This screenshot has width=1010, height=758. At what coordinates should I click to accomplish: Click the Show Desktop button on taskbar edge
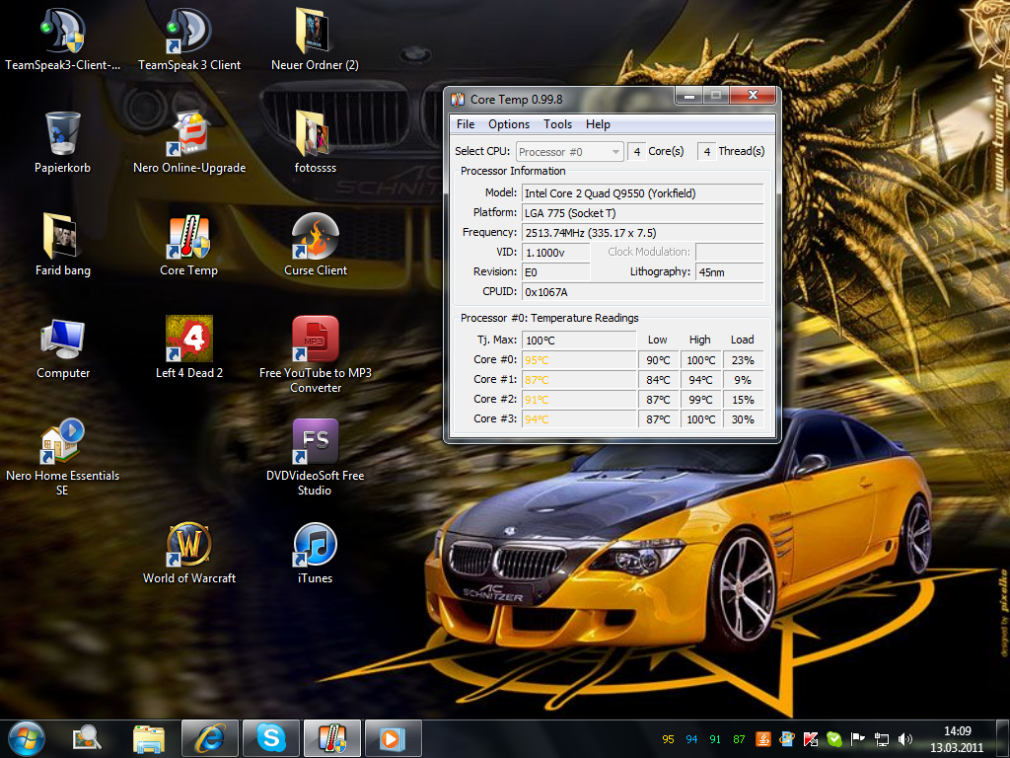click(x=1004, y=738)
